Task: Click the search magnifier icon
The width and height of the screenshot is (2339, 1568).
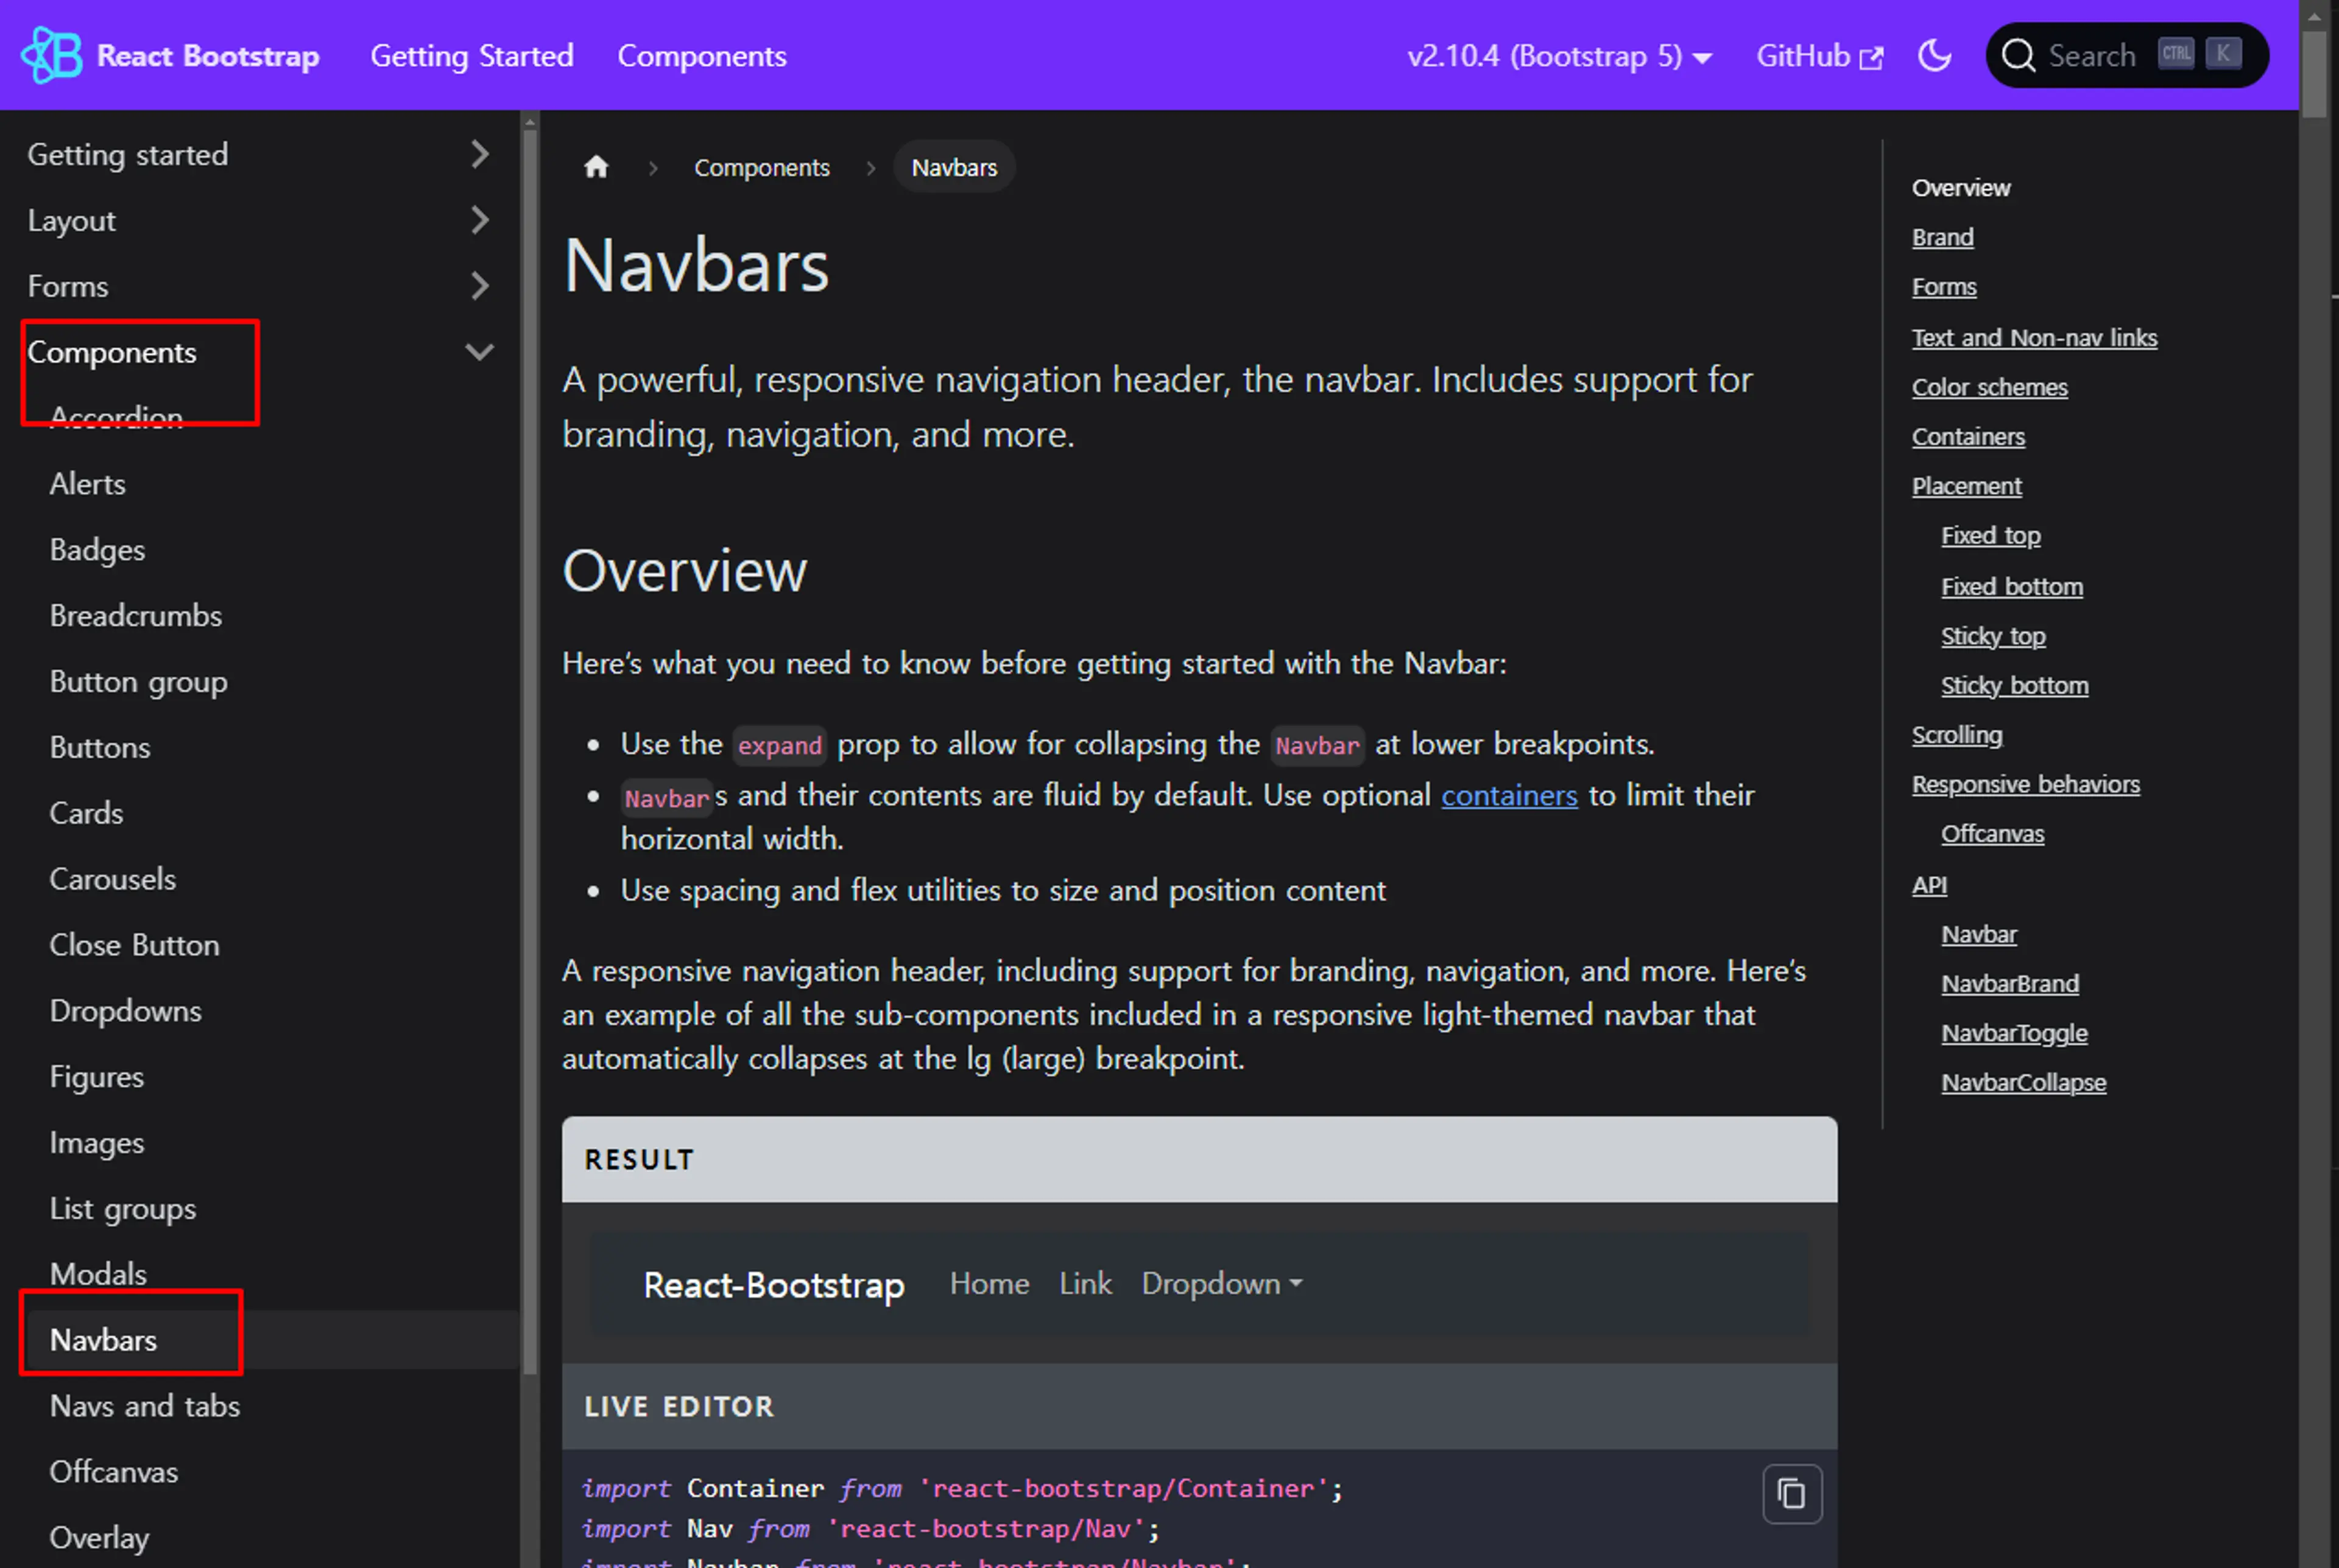Action: point(2018,55)
